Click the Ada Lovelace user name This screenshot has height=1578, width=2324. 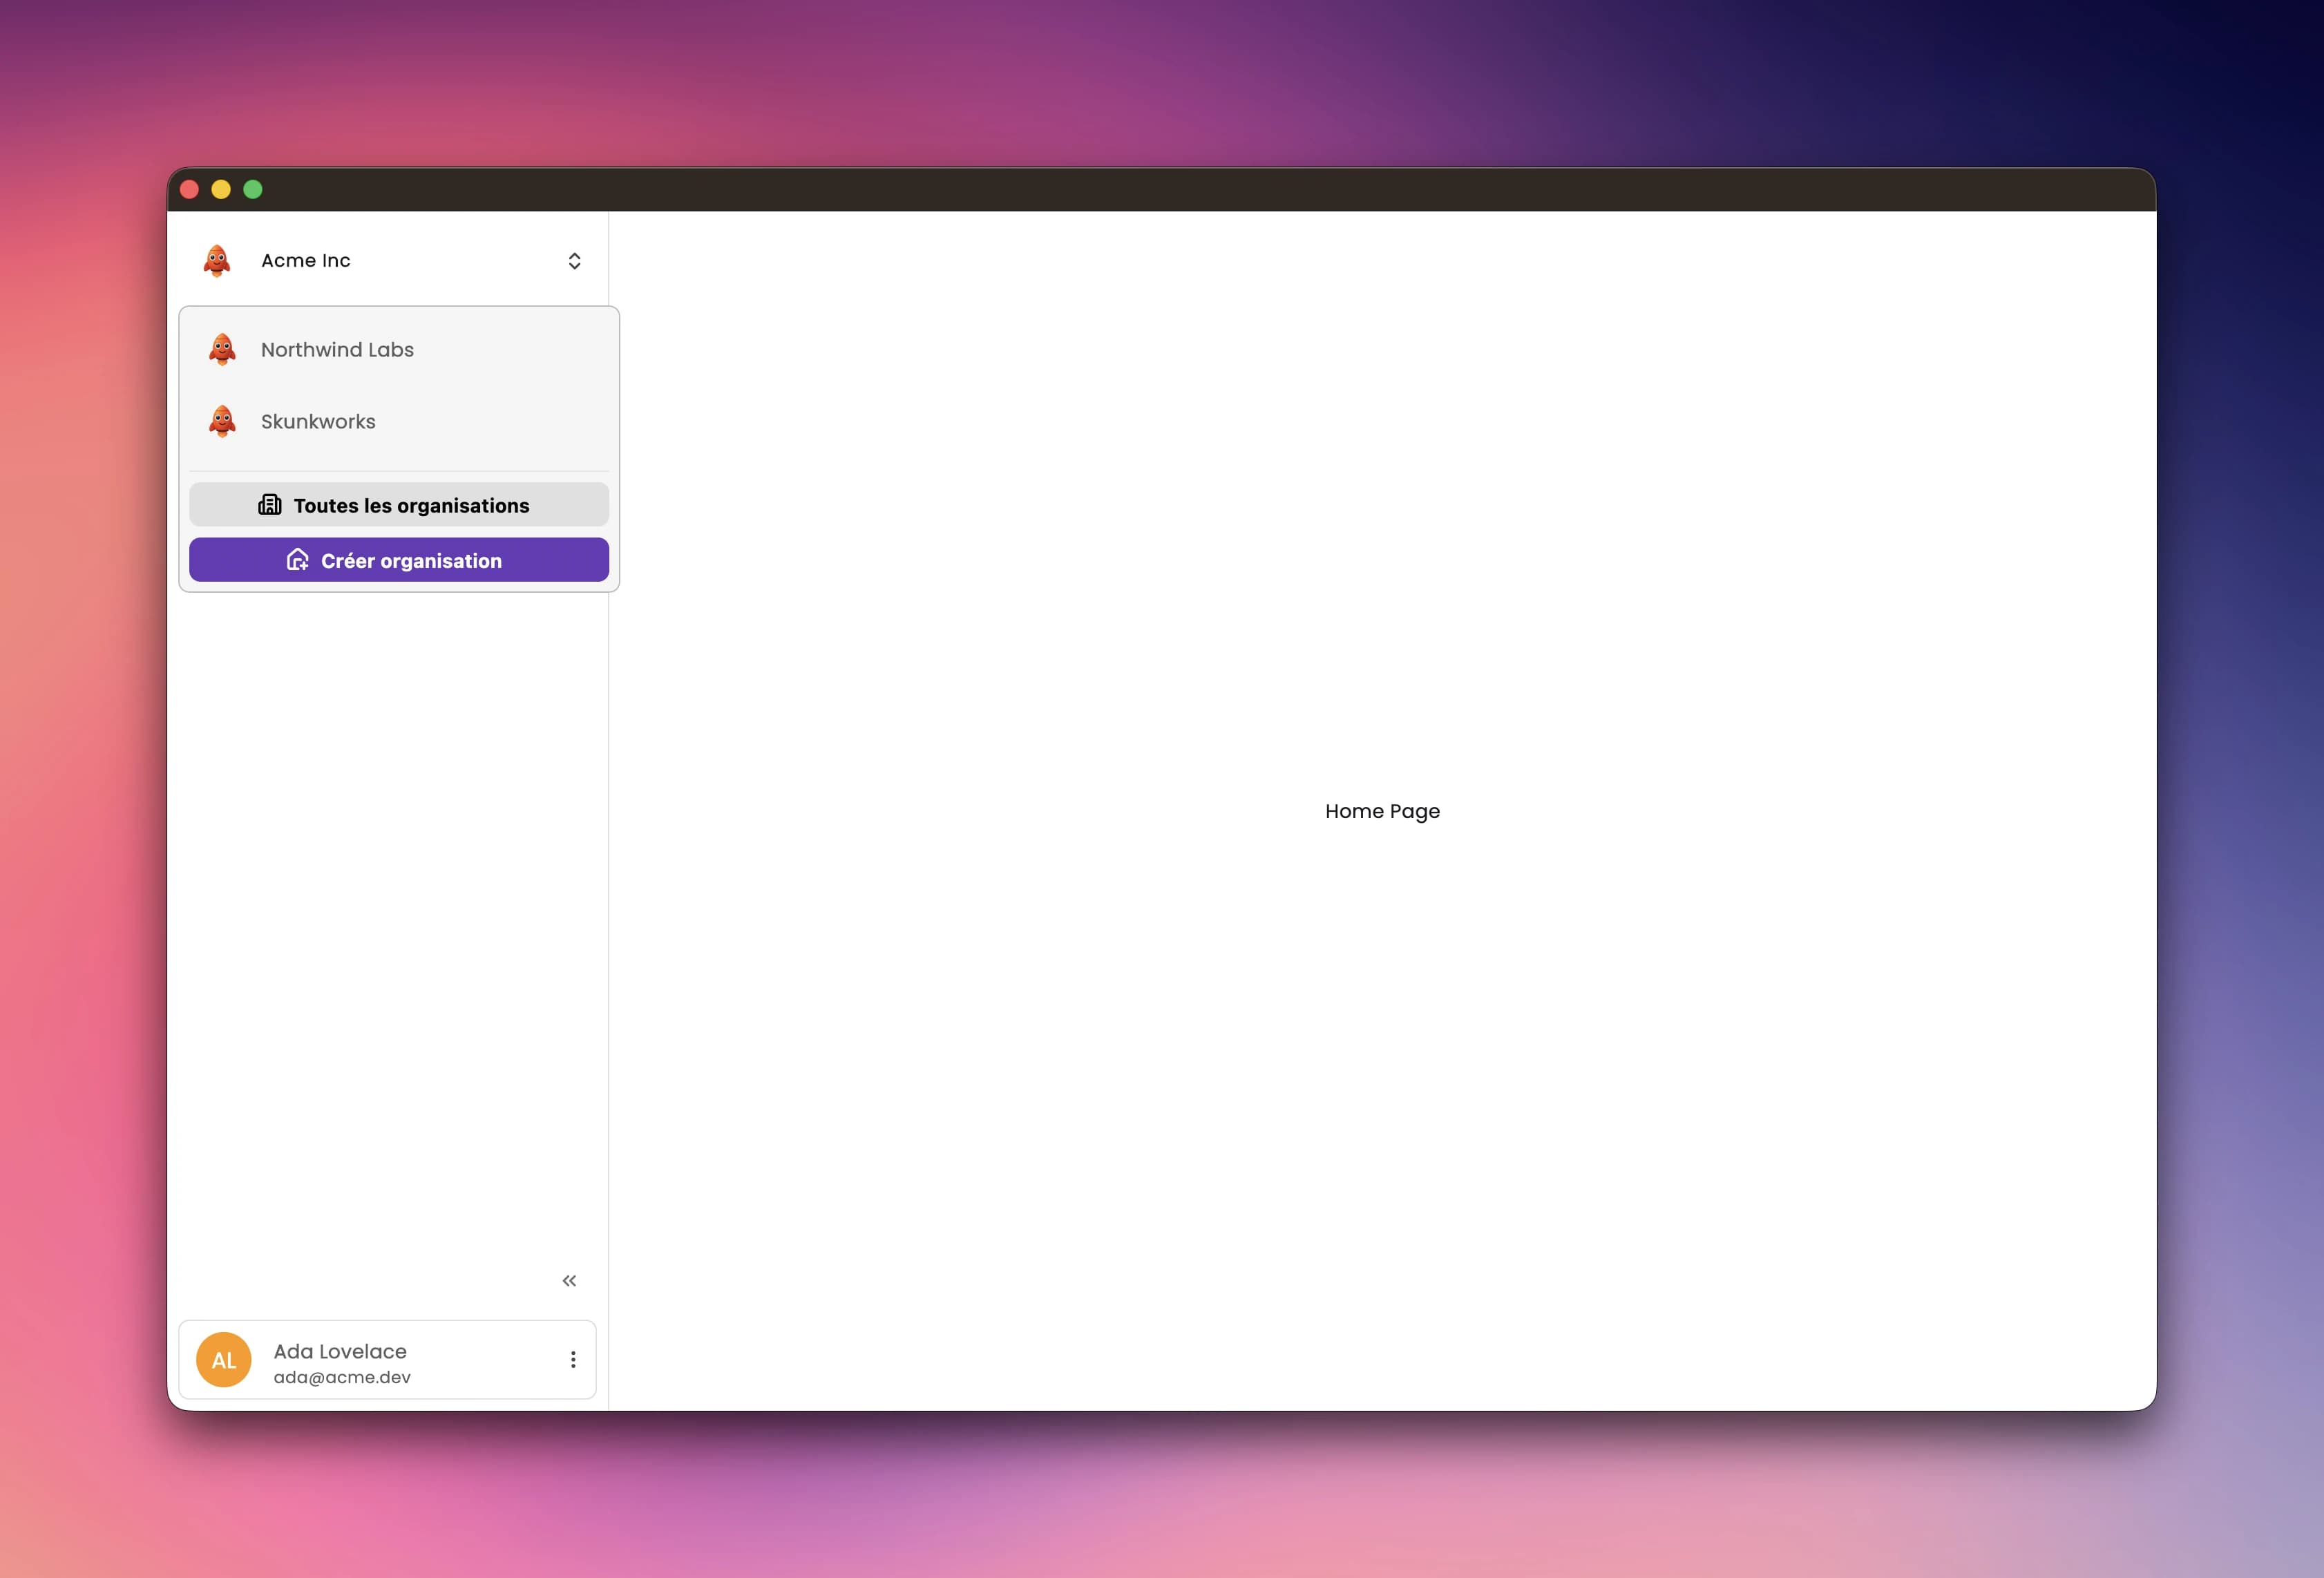[x=340, y=1351]
